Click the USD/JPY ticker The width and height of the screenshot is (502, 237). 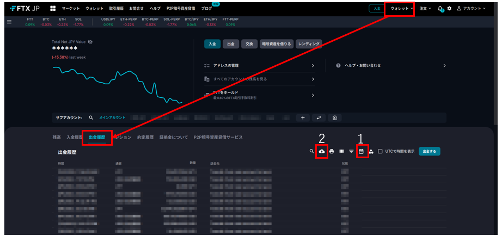108,22
